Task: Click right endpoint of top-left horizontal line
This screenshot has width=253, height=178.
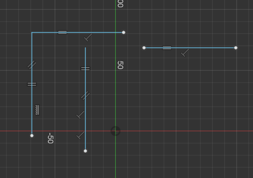Action: 123,32
